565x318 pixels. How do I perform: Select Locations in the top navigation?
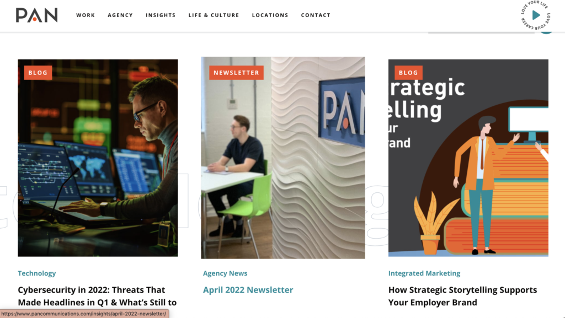tap(270, 15)
